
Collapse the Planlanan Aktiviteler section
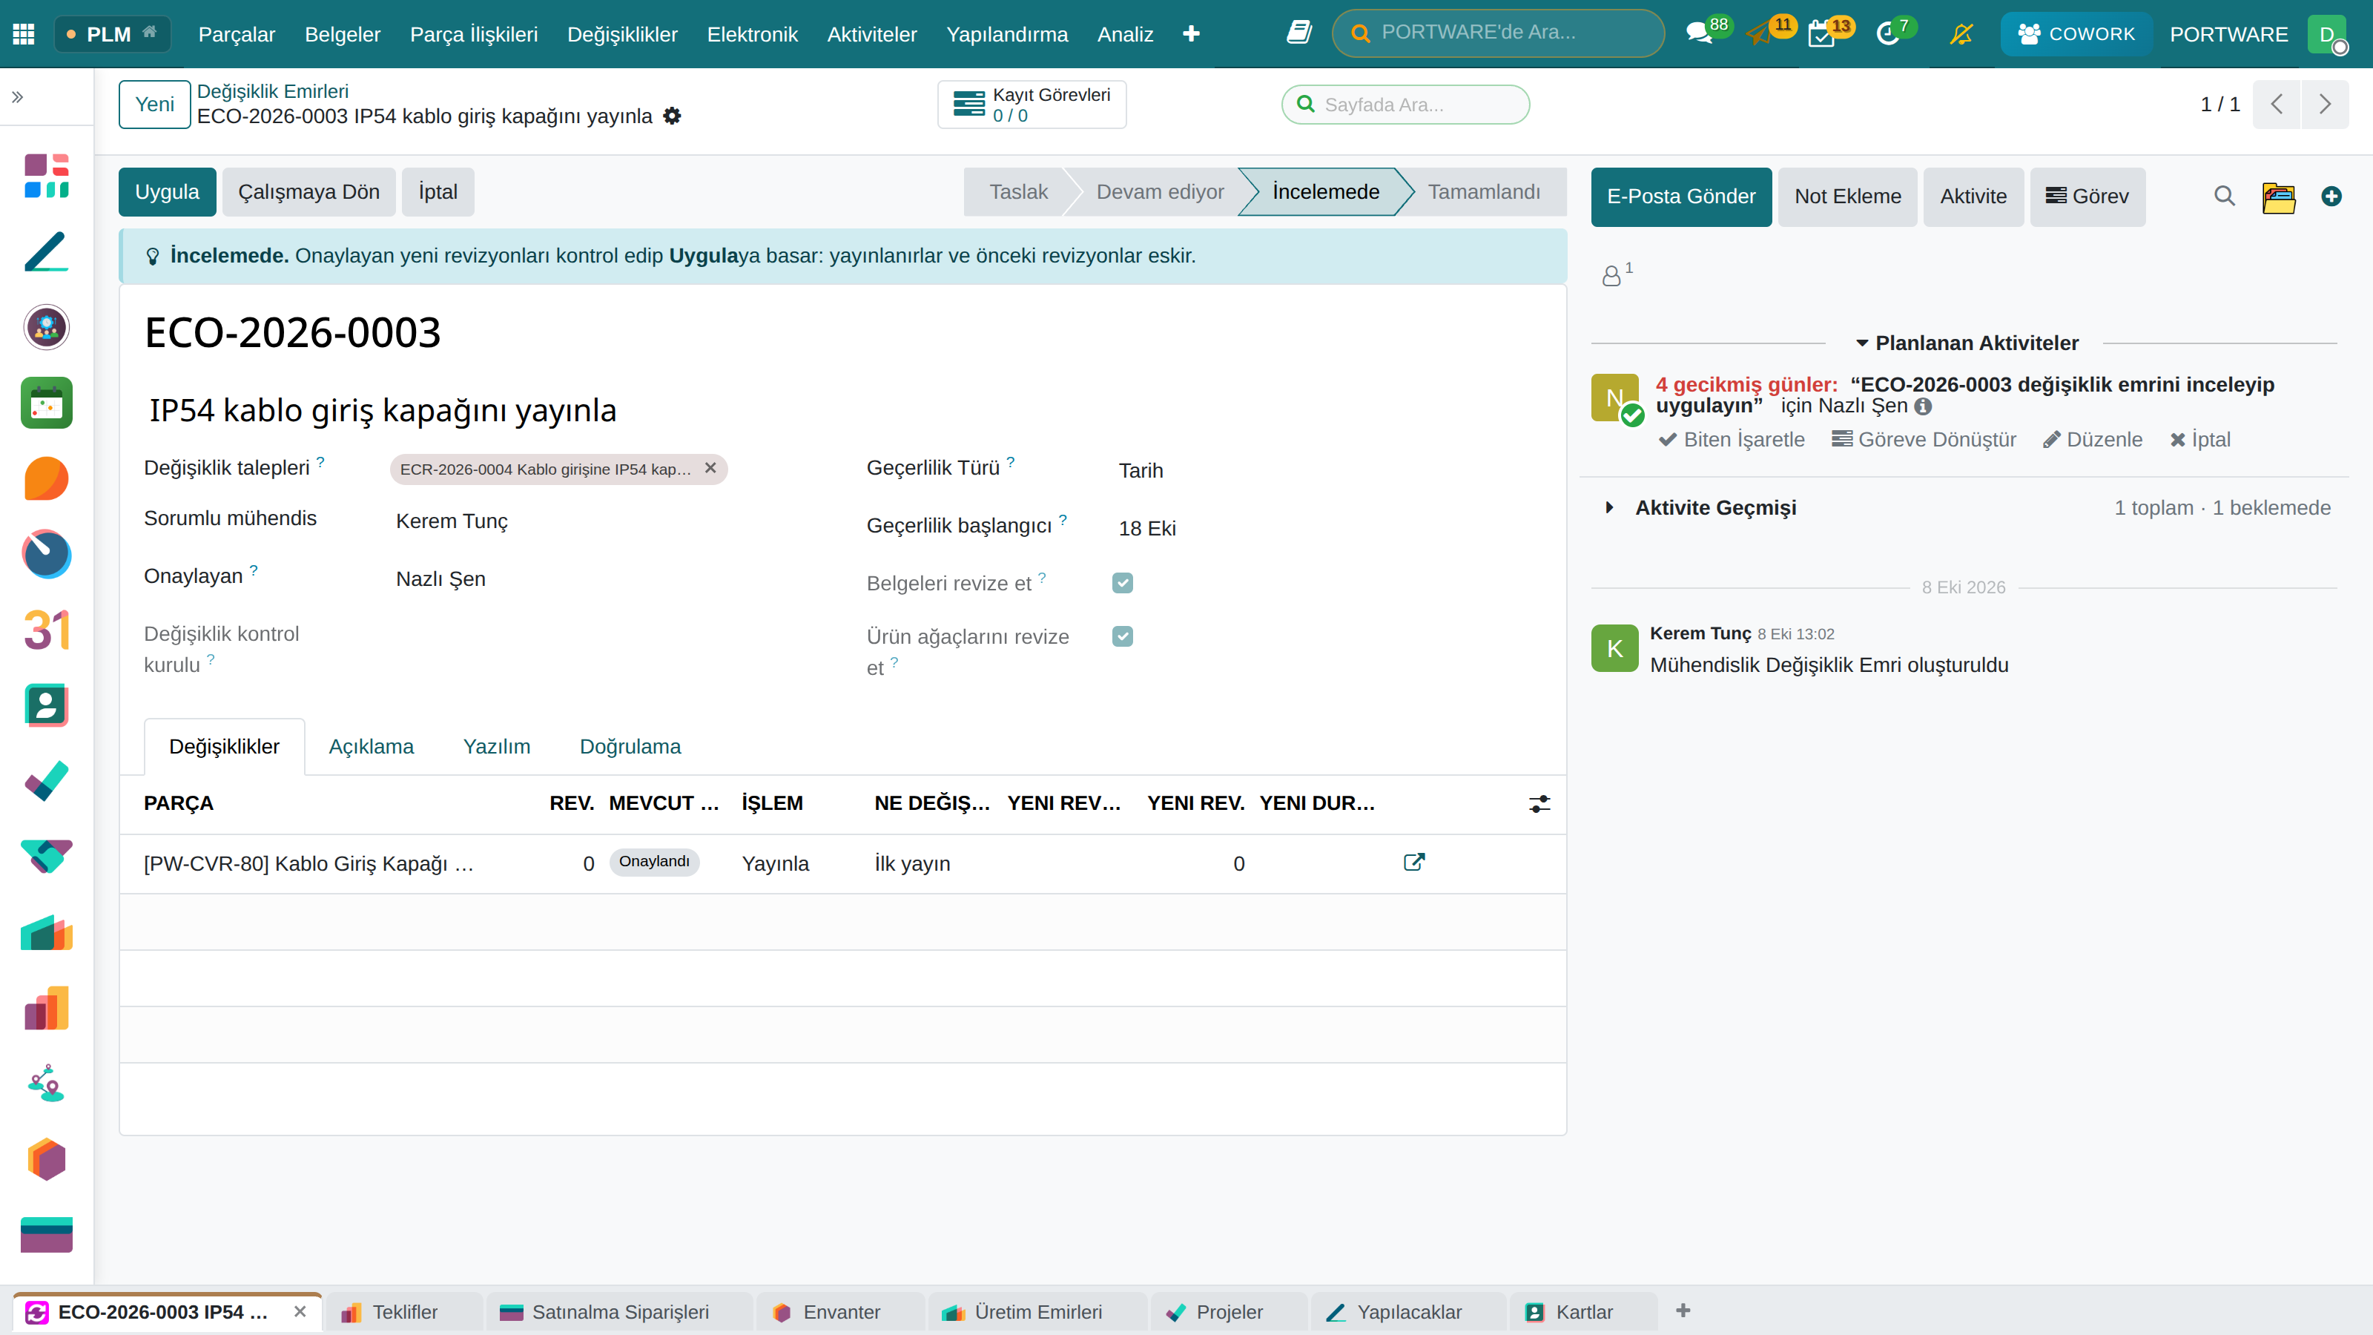tap(1967, 343)
